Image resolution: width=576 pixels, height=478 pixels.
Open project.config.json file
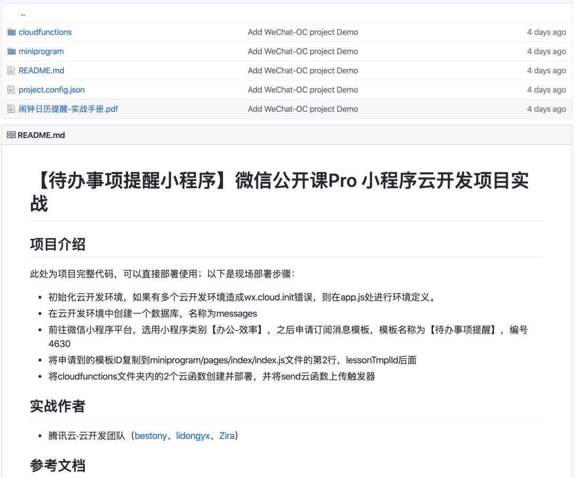52,90
